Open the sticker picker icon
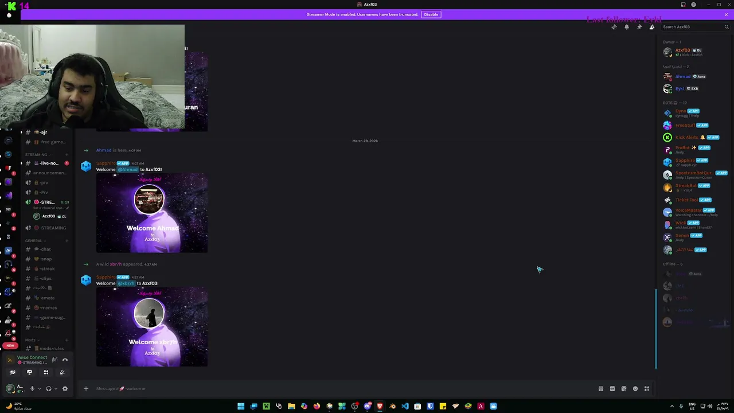This screenshot has height=413, width=734. pyautogui.click(x=624, y=389)
